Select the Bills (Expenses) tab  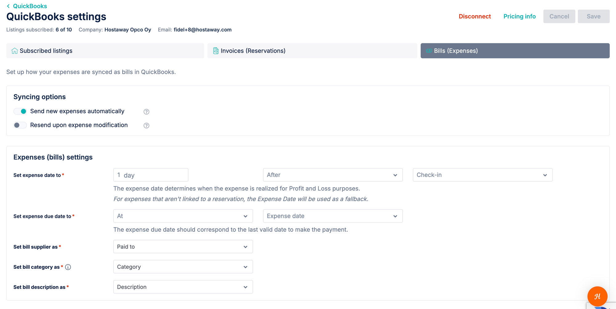(515, 51)
